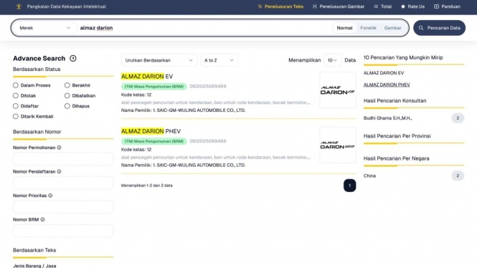Click count badge beside China

click(458, 176)
